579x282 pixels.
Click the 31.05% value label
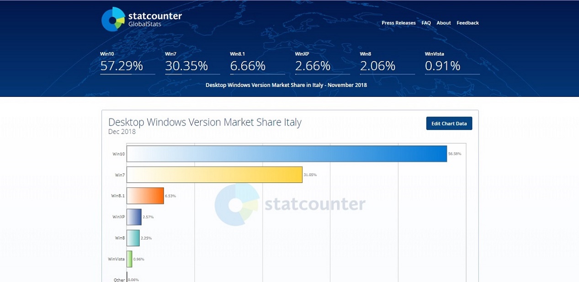point(310,175)
